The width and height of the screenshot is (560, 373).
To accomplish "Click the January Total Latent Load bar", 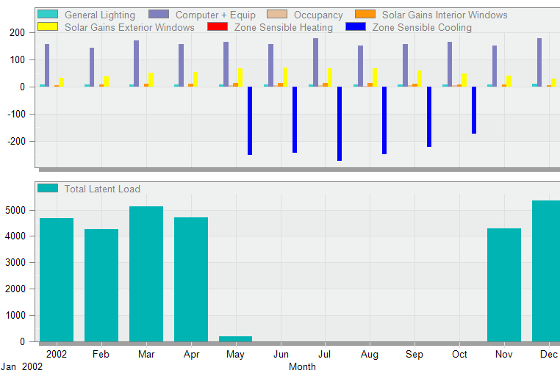I will click(x=57, y=280).
